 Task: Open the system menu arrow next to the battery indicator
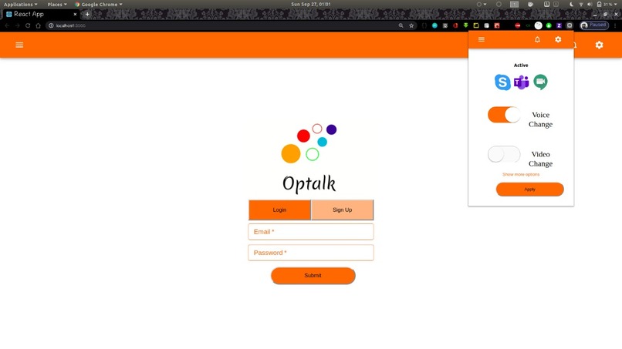(616, 5)
